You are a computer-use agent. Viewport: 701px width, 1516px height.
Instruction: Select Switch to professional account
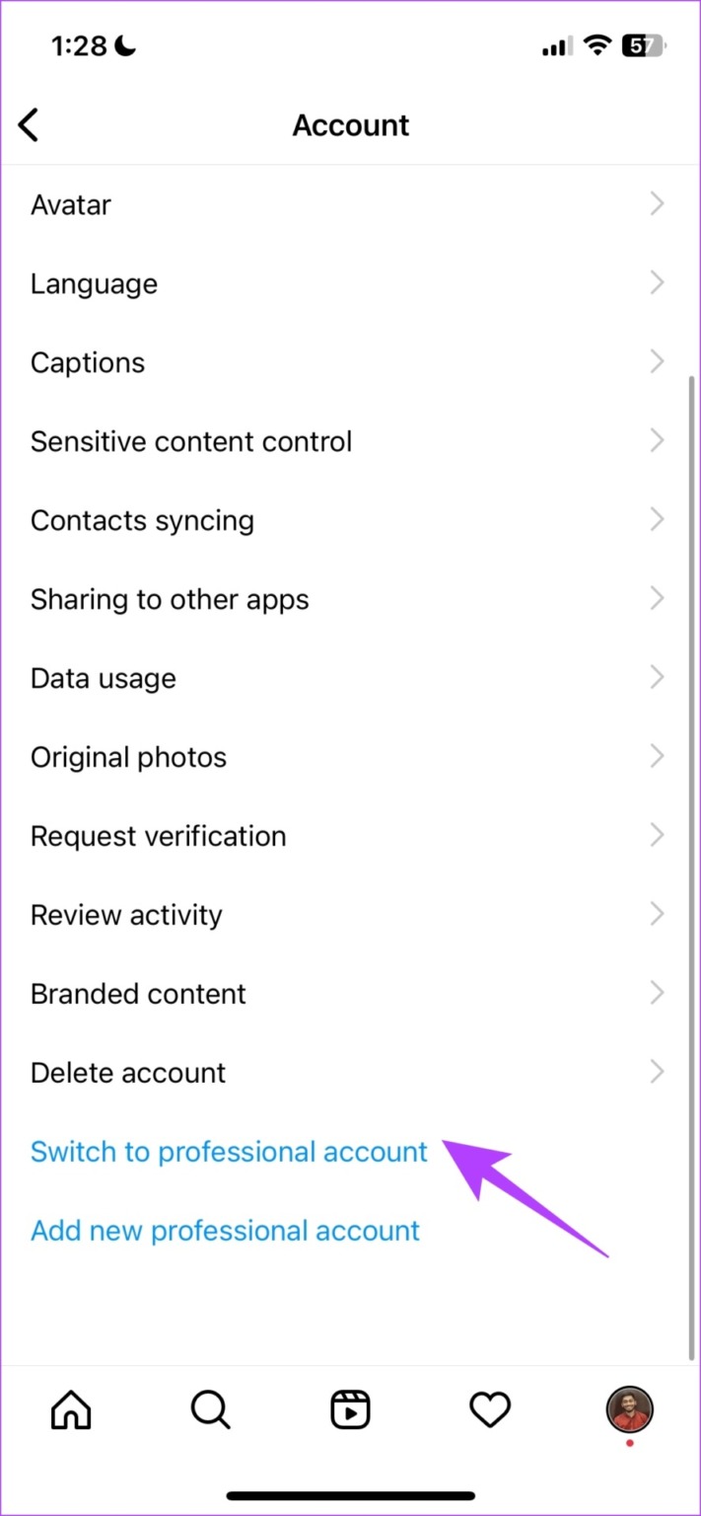pyautogui.click(x=228, y=1151)
